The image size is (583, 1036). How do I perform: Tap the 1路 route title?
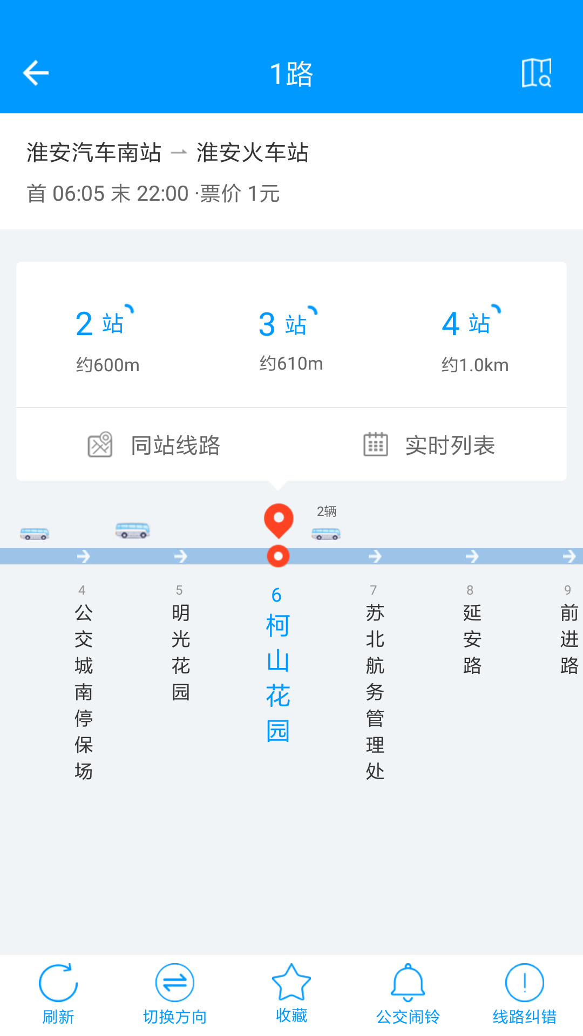pos(291,74)
